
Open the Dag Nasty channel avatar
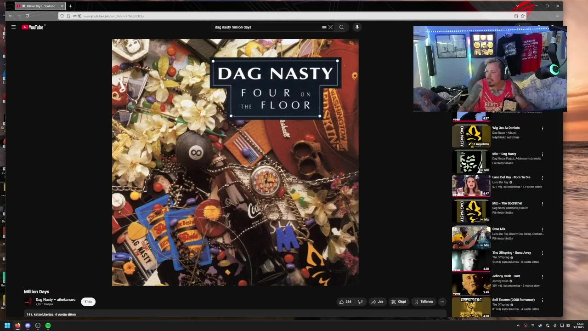pyautogui.click(x=29, y=302)
